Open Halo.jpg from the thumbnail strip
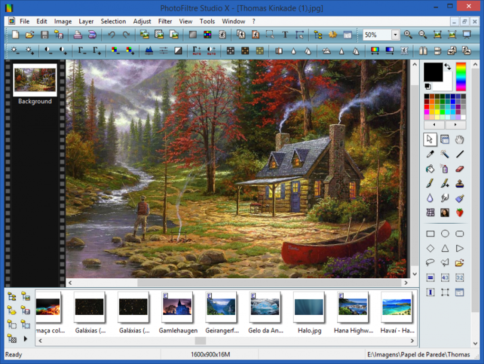The width and height of the screenshot is (484, 364). point(309,308)
